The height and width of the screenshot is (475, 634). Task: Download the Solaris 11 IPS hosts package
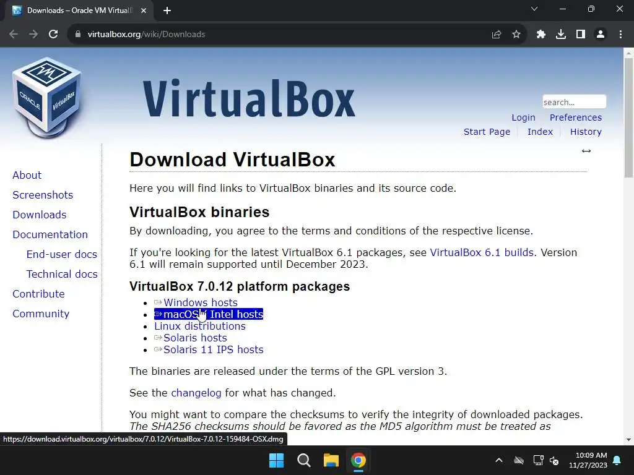tap(209, 349)
